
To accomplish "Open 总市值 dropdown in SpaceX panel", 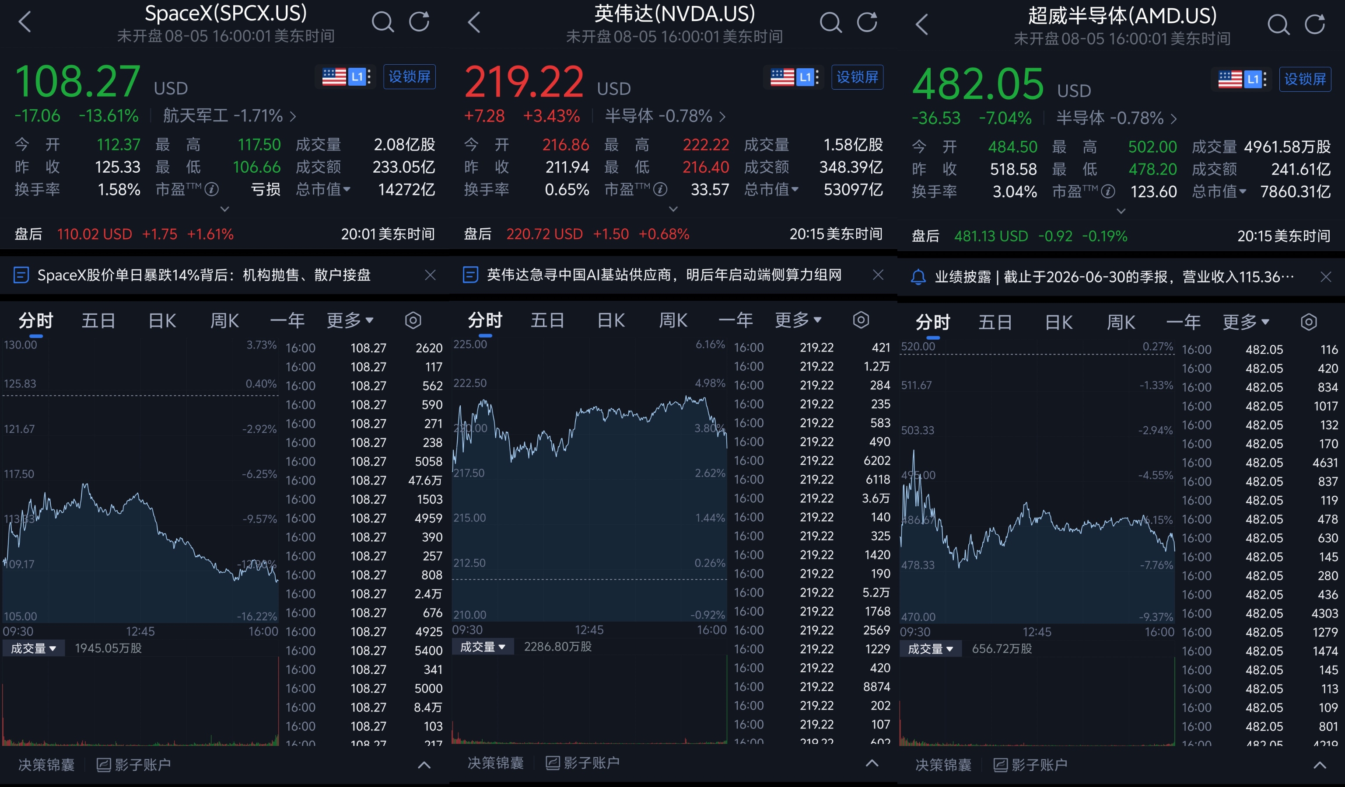I will point(323,189).
